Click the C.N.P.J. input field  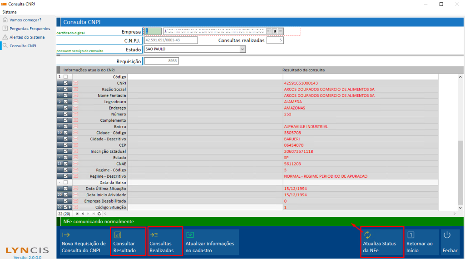[x=171, y=40]
